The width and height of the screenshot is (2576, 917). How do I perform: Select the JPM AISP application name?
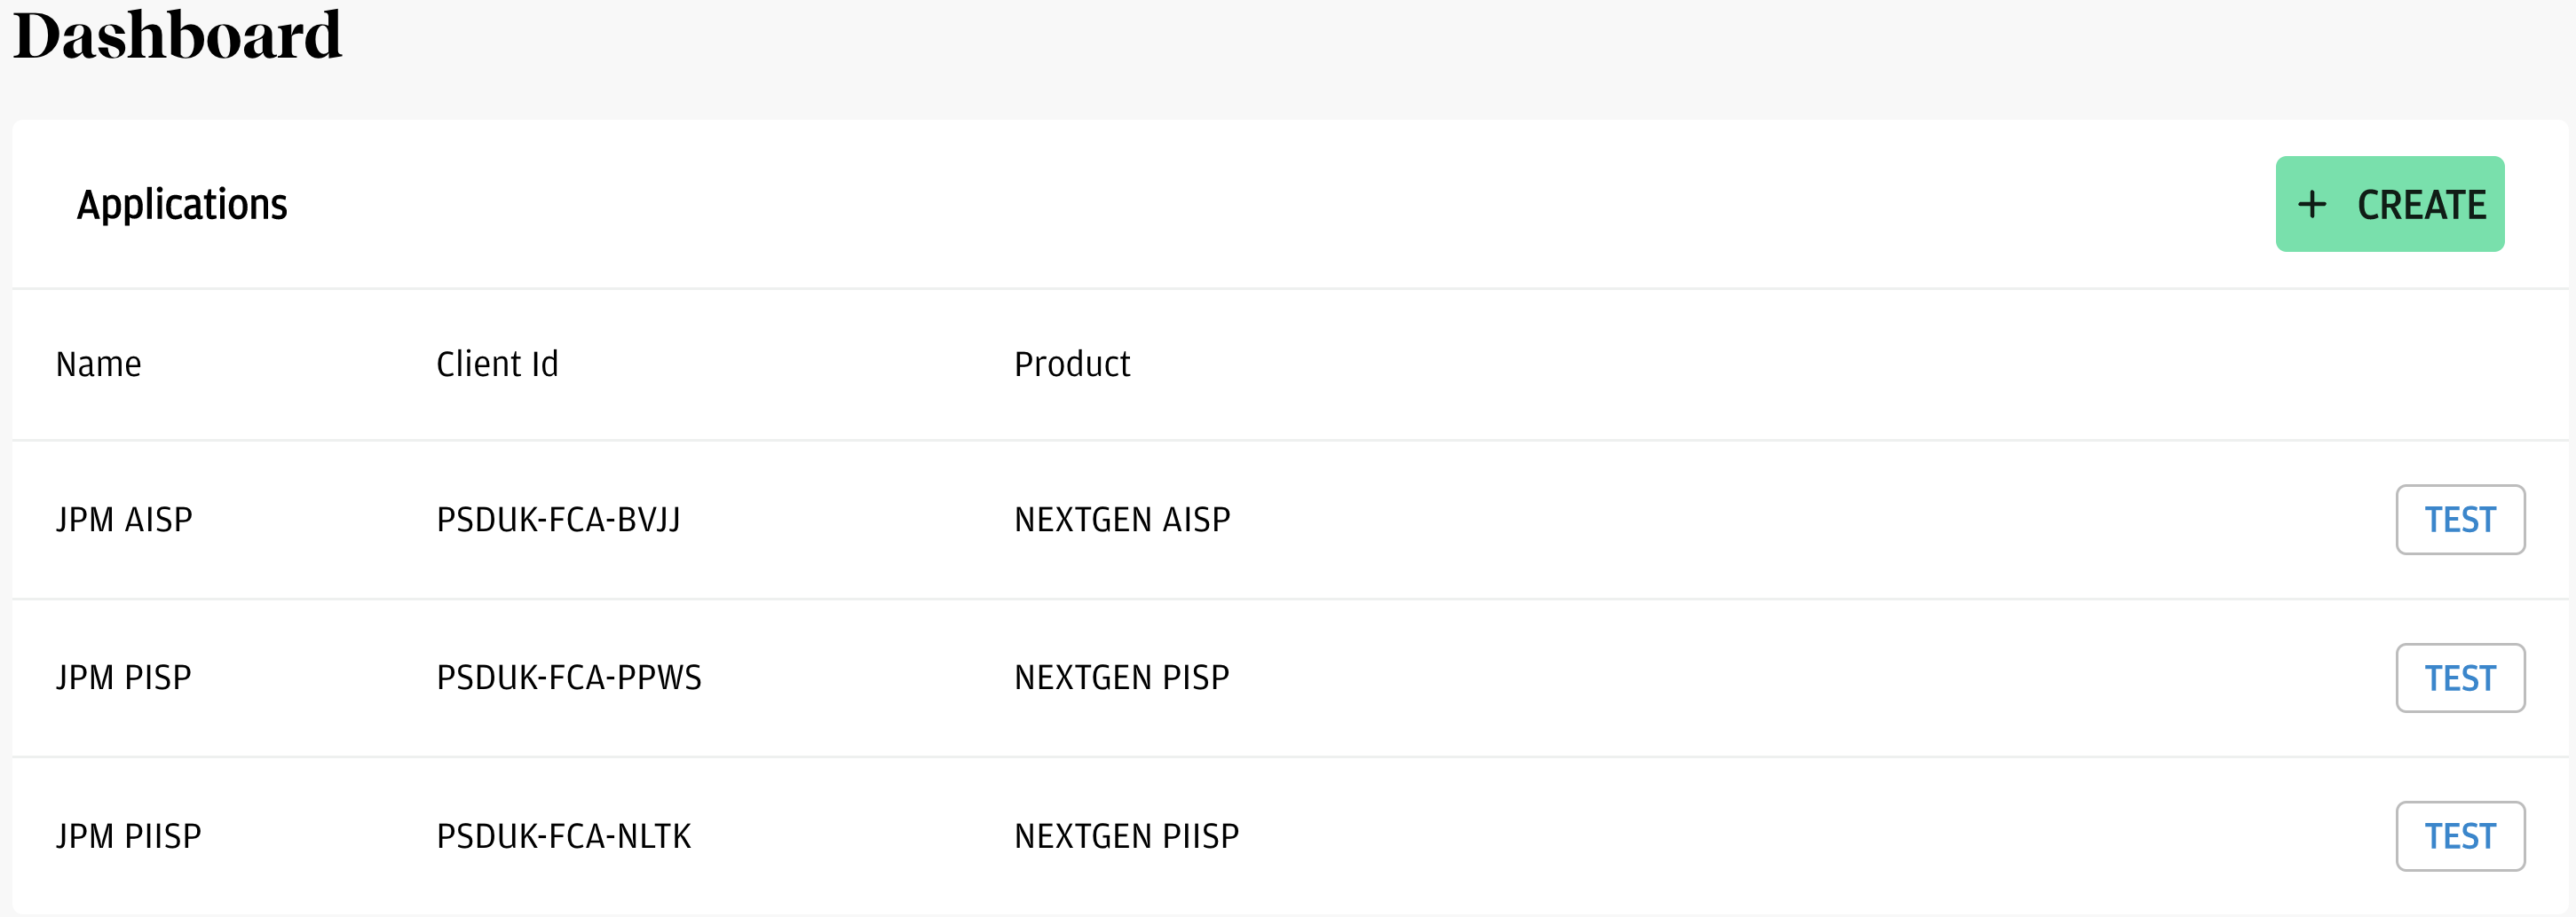pos(124,521)
